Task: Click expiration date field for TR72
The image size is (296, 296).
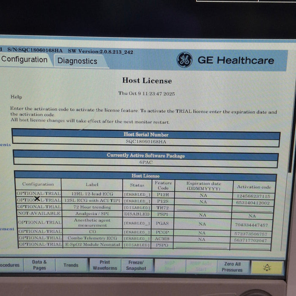Action: click(203, 208)
